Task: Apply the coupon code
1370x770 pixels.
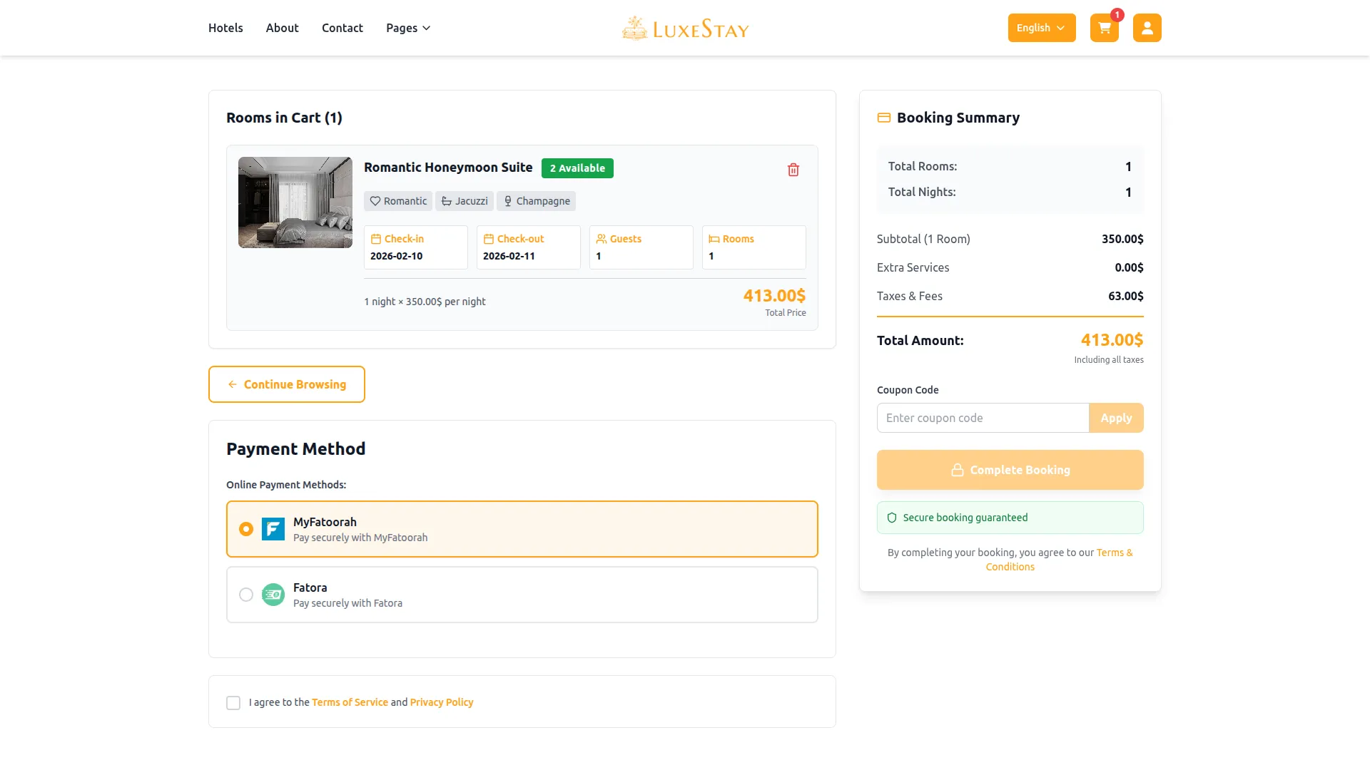Action: pyautogui.click(x=1116, y=418)
